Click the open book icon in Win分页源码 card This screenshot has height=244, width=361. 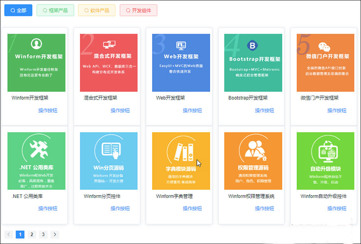(x=111, y=150)
